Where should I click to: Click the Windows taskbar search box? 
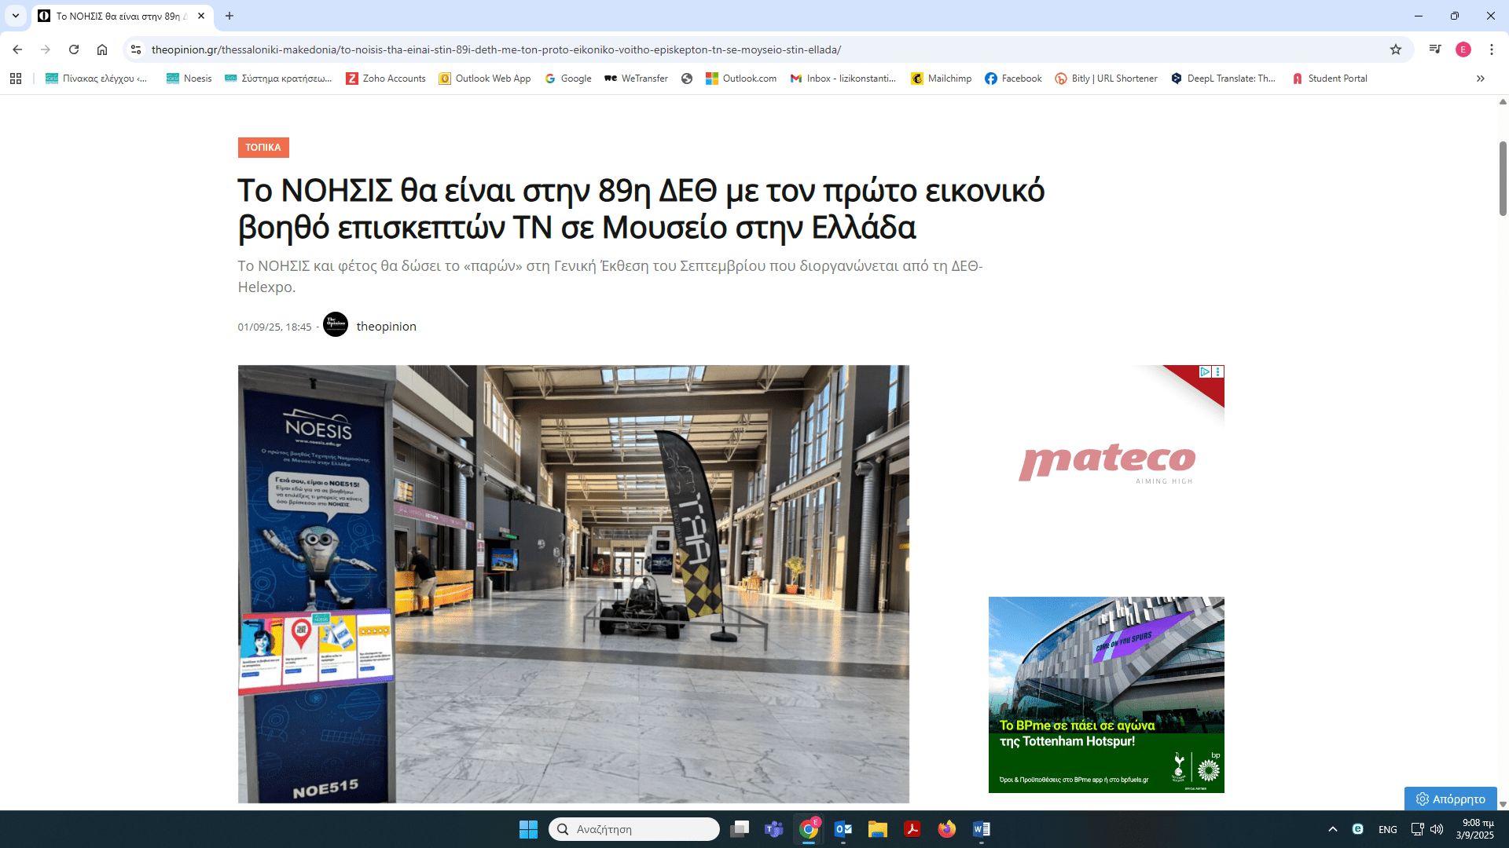[634, 829]
